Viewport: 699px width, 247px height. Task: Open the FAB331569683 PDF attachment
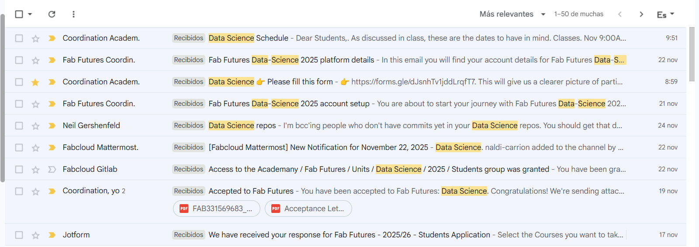(x=217, y=209)
